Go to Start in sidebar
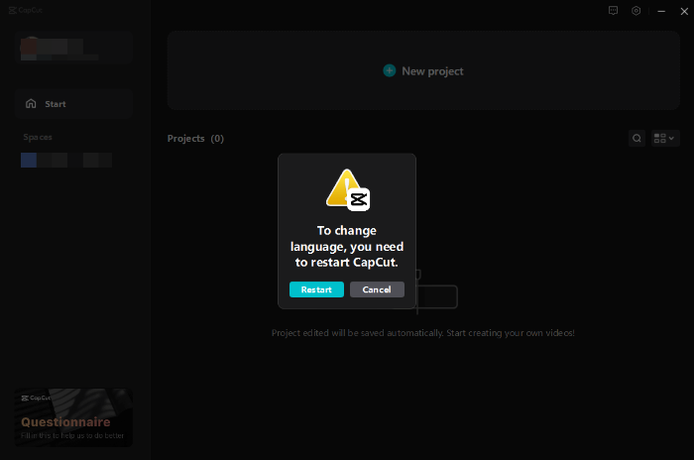694x460 pixels. point(74,104)
